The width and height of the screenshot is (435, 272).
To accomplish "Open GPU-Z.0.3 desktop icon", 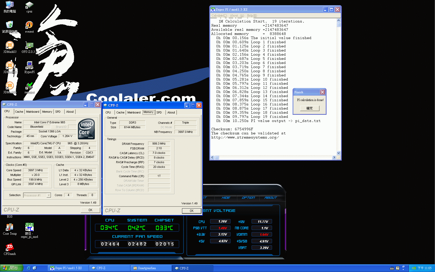I will (29, 47).
